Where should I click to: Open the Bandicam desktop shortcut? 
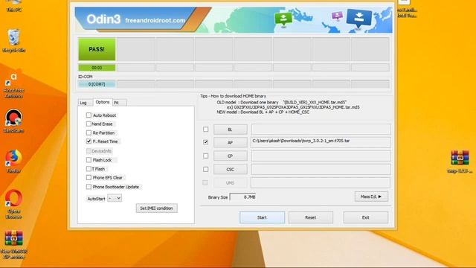coord(13,121)
